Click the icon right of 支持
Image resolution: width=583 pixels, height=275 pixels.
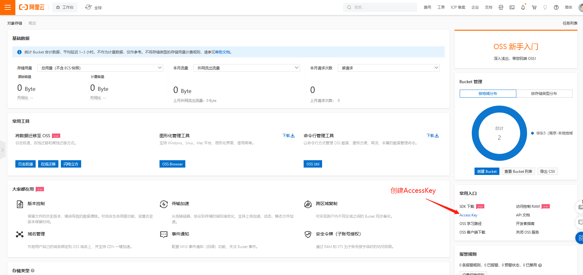pos(501,7)
